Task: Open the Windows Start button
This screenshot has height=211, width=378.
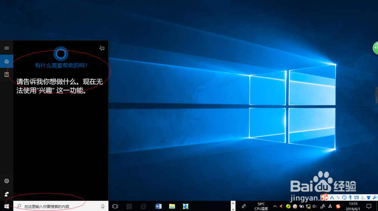Action: coord(6,206)
